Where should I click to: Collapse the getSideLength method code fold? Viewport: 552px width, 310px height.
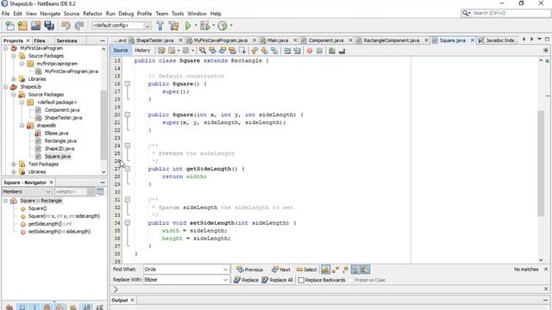click(x=128, y=169)
